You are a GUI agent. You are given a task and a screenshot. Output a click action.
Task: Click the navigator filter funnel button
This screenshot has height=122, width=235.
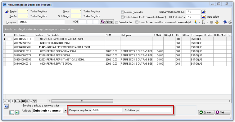(34, 101)
